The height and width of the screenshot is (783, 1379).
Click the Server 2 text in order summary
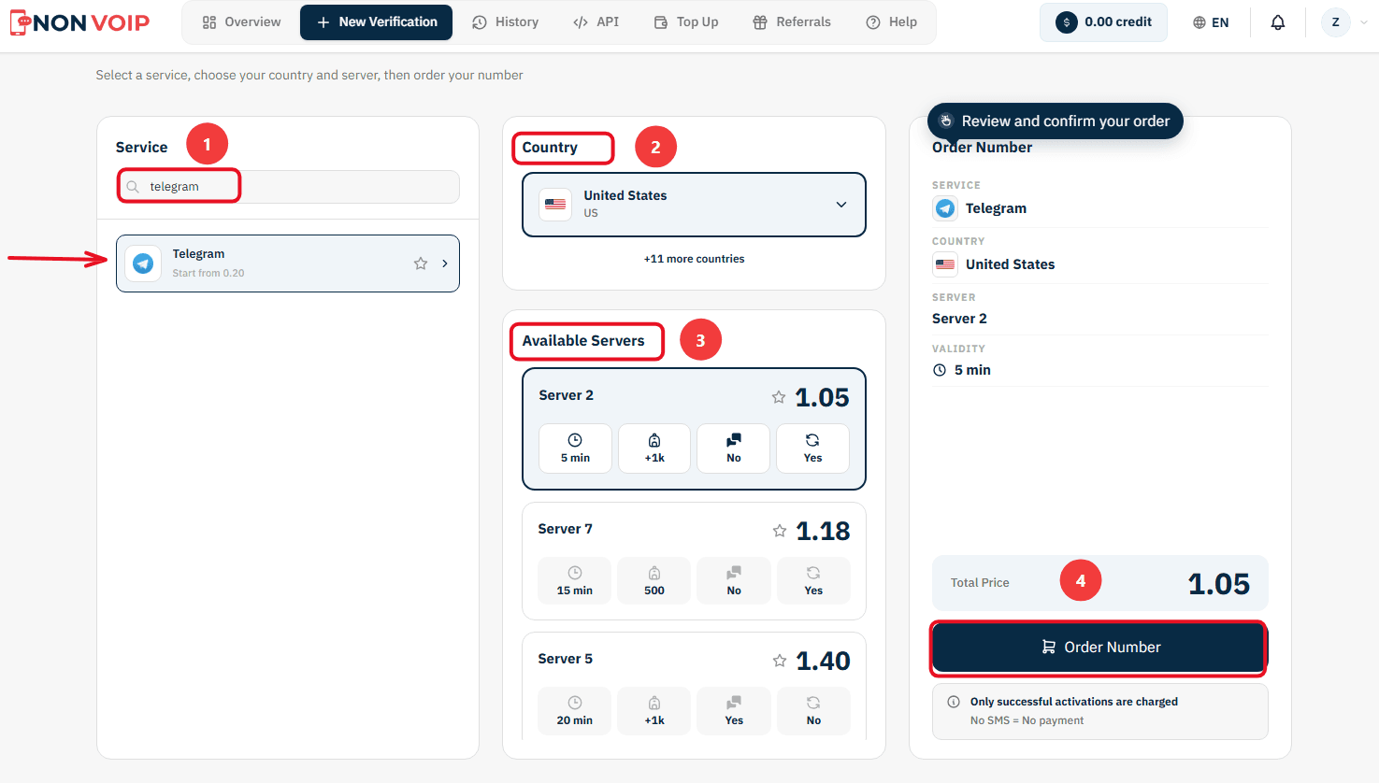959,319
